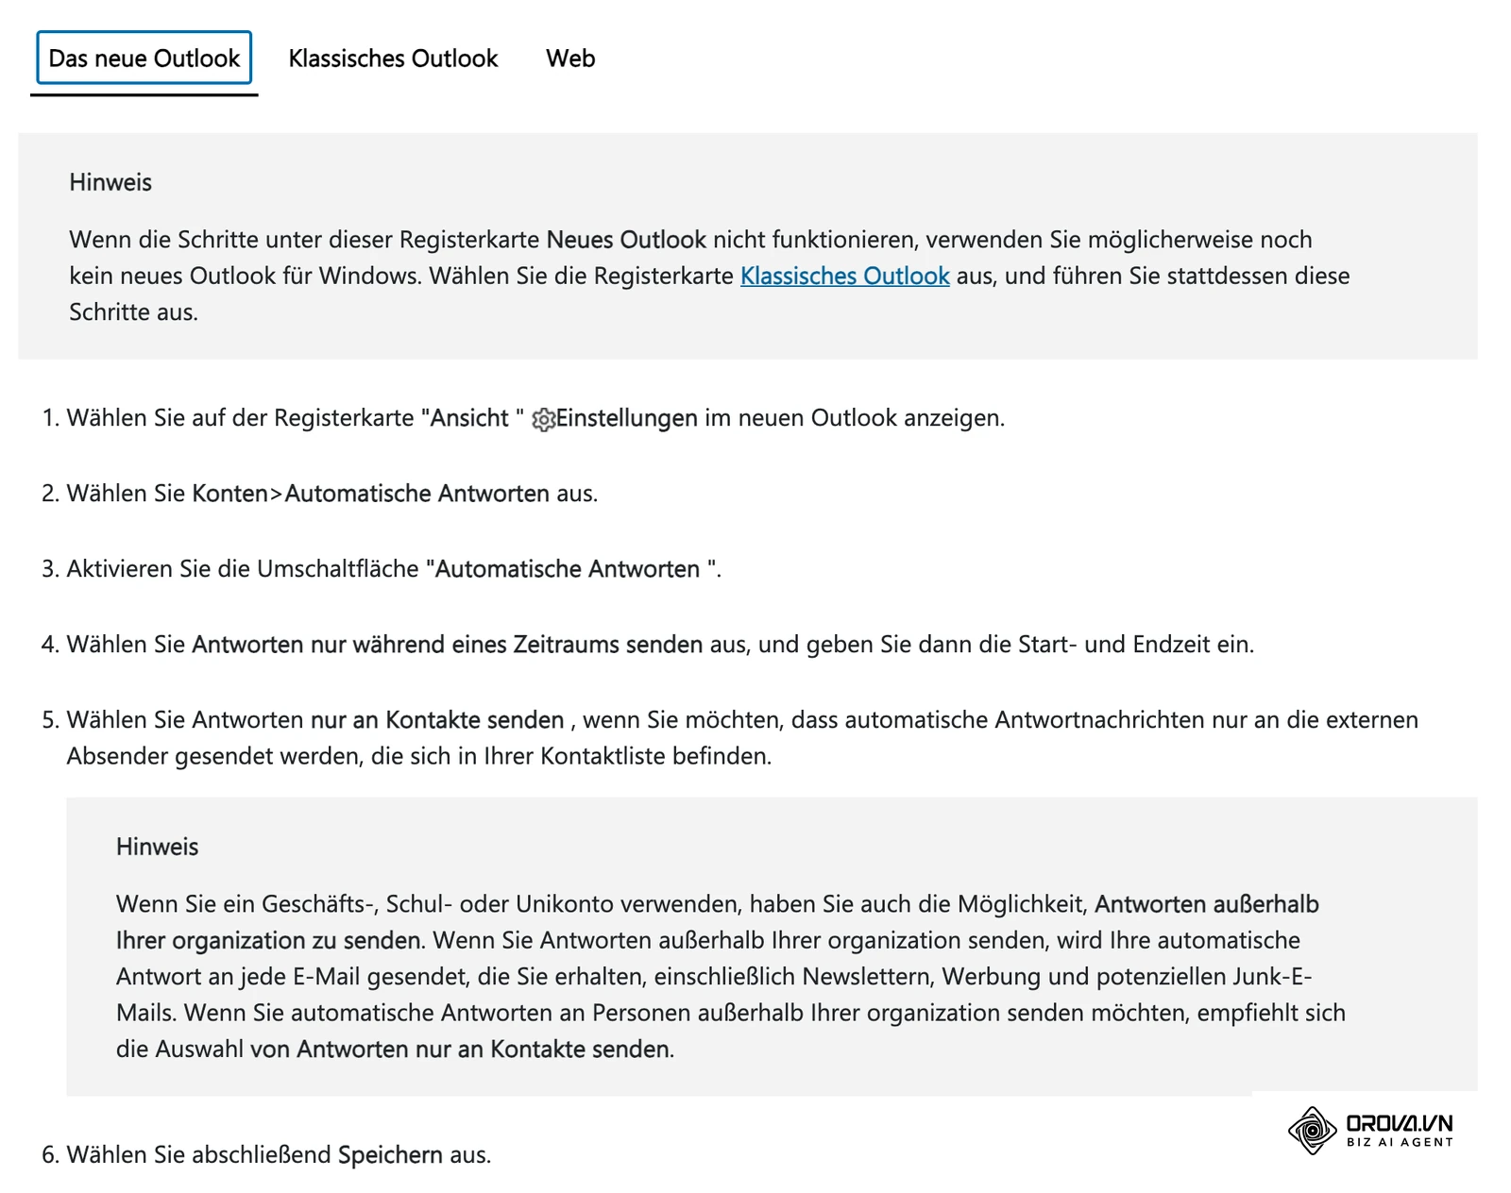Click the settings gear icon in step 1
This screenshot has height=1193, width=1511.
tap(543, 419)
